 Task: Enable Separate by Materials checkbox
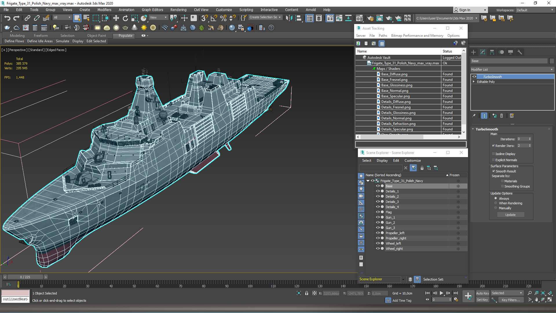502,181
